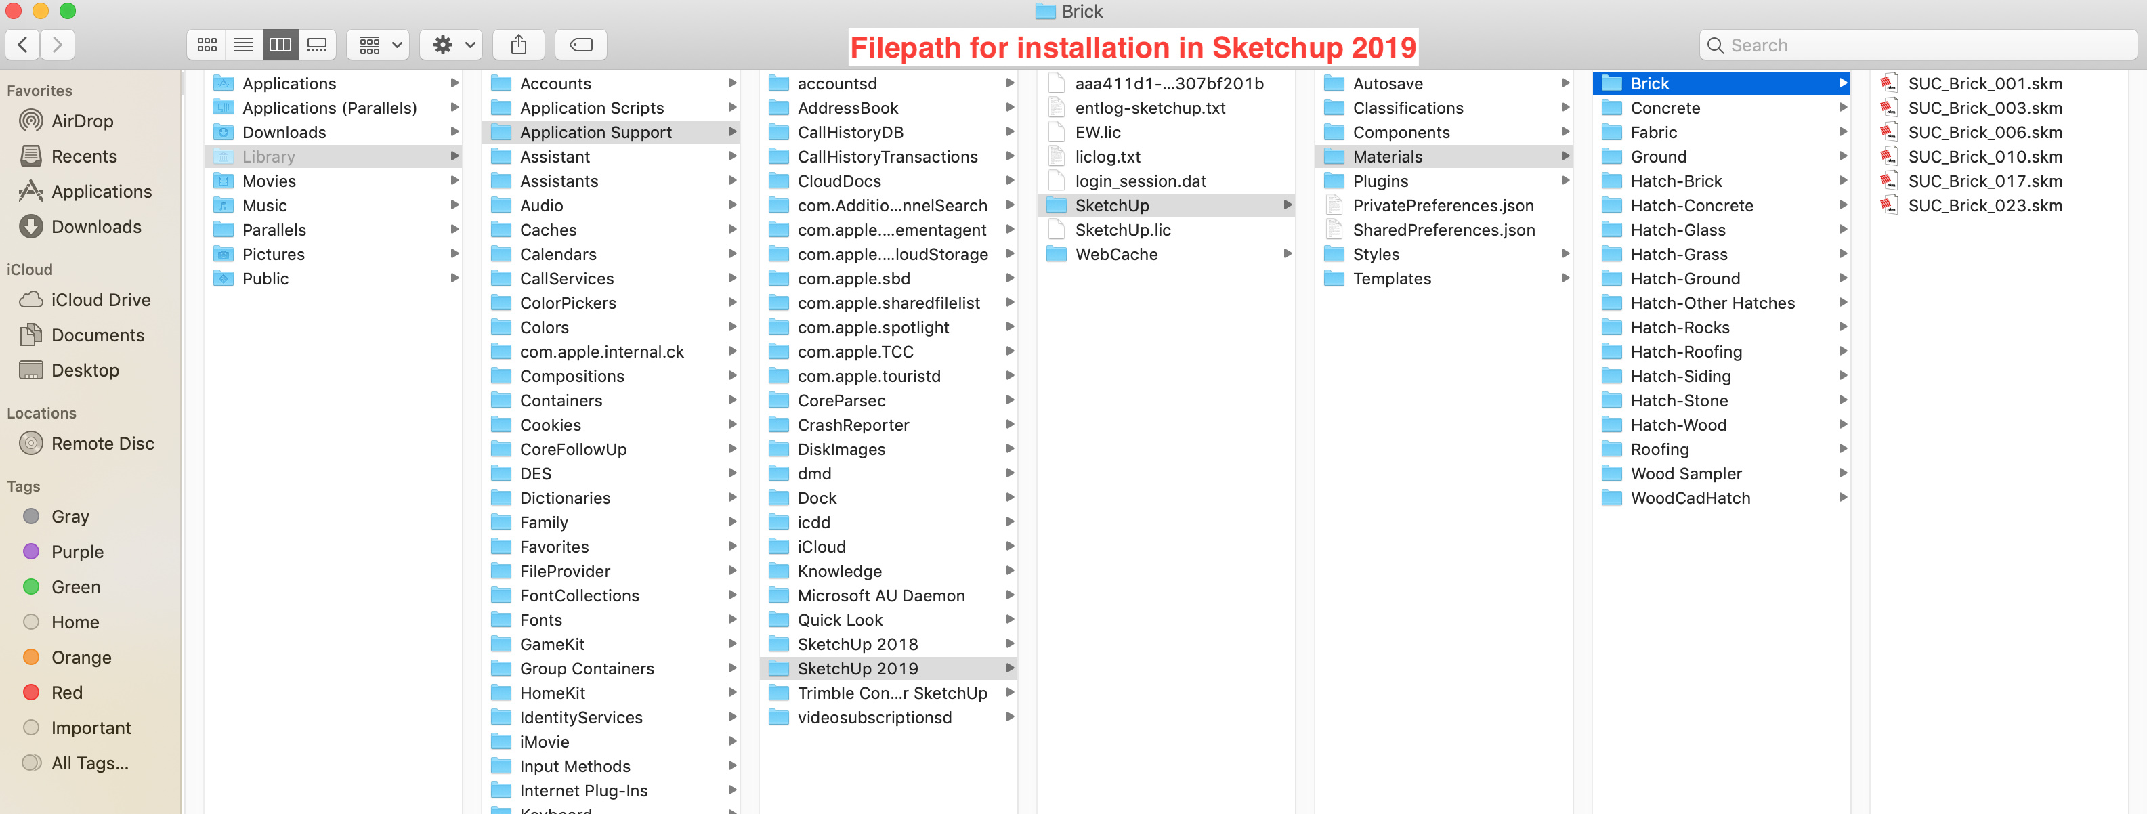2147x814 pixels.
Task: Select the SUC_Brick_010.skm file icon
Action: (1889, 156)
